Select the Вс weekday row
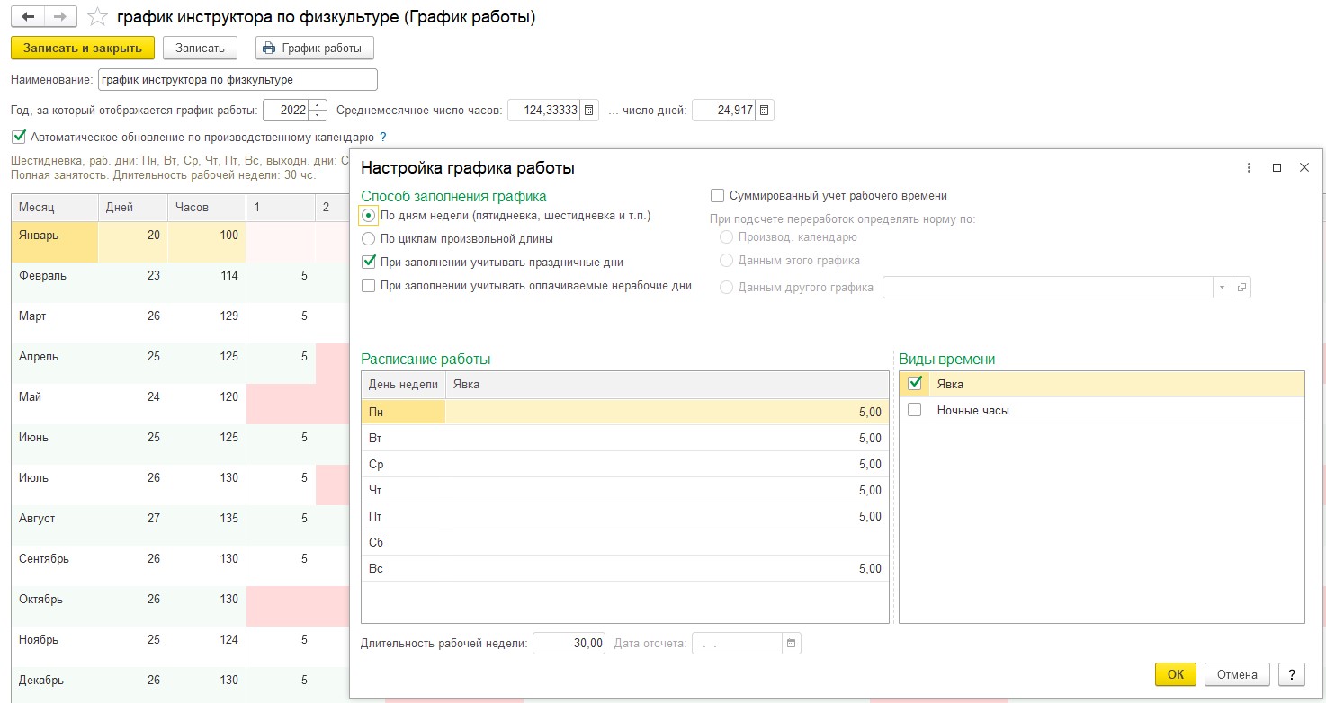Image resolution: width=1326 pixels, height=703 pixels. (624, 568)
